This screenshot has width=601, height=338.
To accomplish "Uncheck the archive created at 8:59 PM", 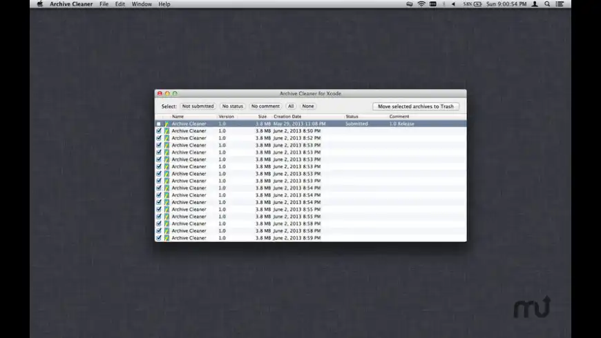I will pyautogui.click(x=159, y=238).
